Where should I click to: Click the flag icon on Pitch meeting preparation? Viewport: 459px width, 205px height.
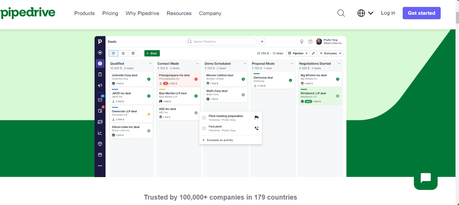(256, 117)
